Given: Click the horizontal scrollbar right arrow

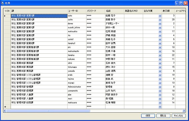Looking at the screenshot, I should (x=184, y=111).
